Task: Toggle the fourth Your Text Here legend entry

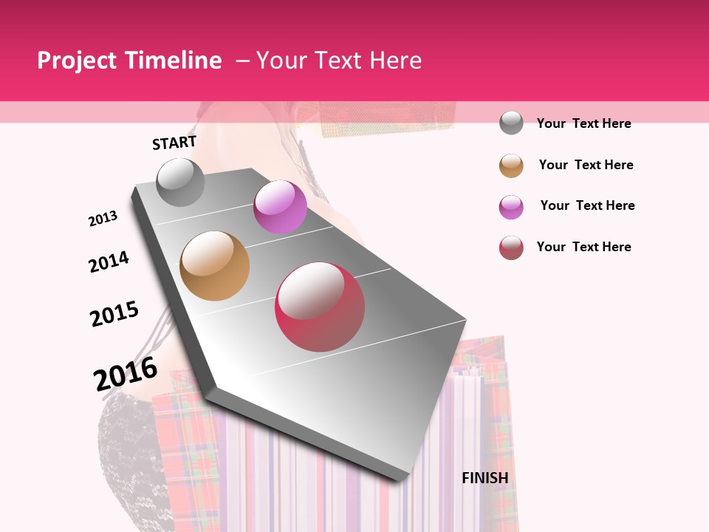Action: 584,247
